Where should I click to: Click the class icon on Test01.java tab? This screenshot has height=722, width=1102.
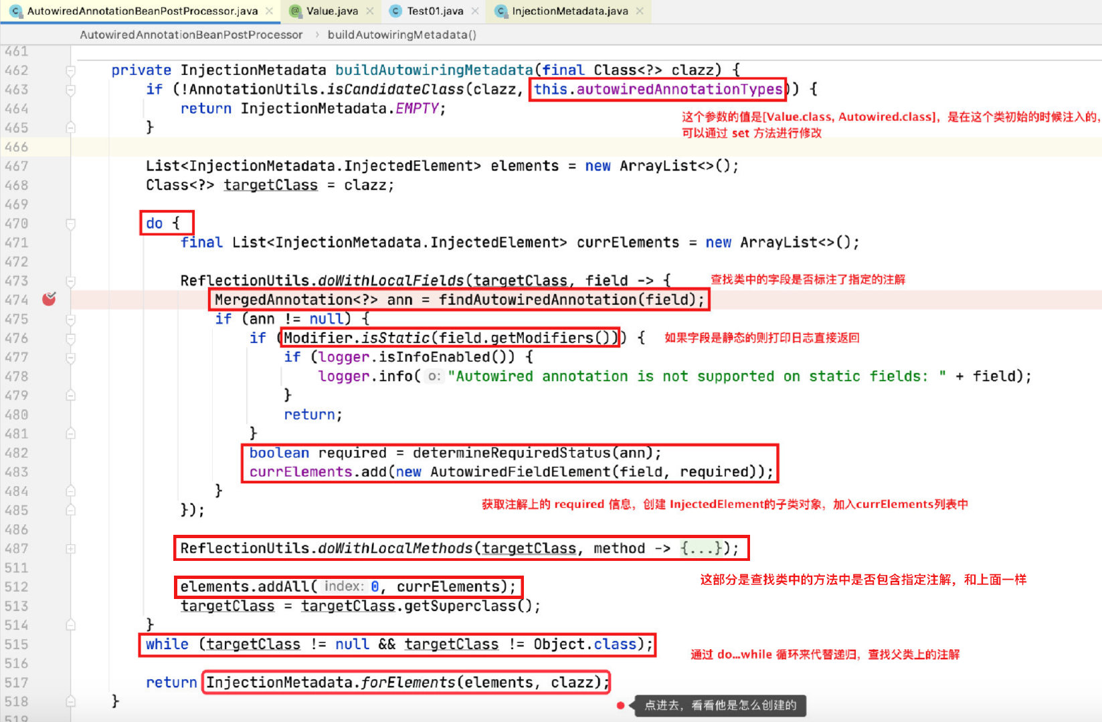(x=395, y=11)
